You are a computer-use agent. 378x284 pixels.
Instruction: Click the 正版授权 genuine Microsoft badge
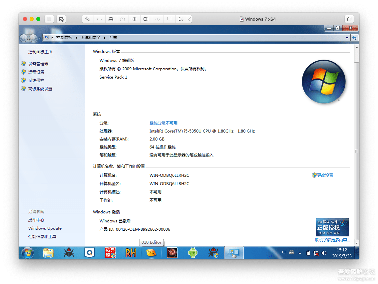(x=332, y=227)
